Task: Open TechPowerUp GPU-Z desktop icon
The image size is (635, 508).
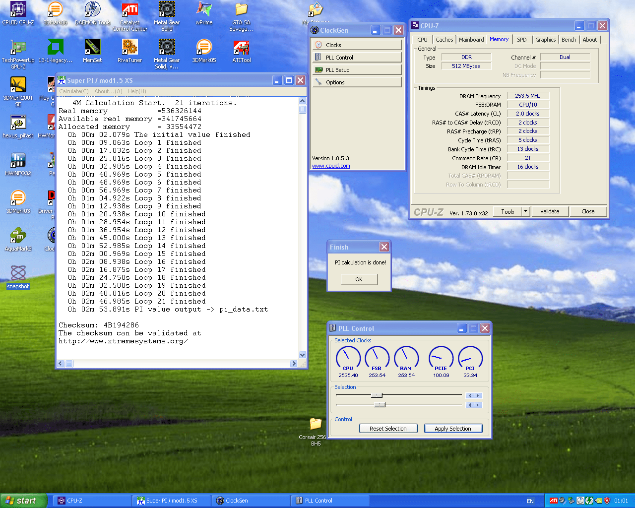Action: pyautogui.click(x=18, y=55)
